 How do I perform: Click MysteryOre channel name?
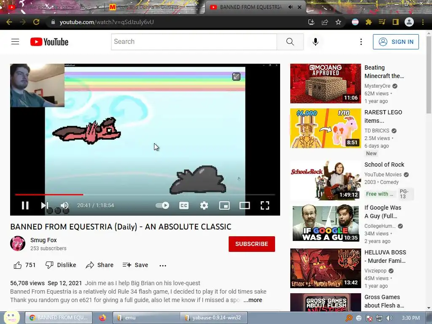click(x=378, y=86)
